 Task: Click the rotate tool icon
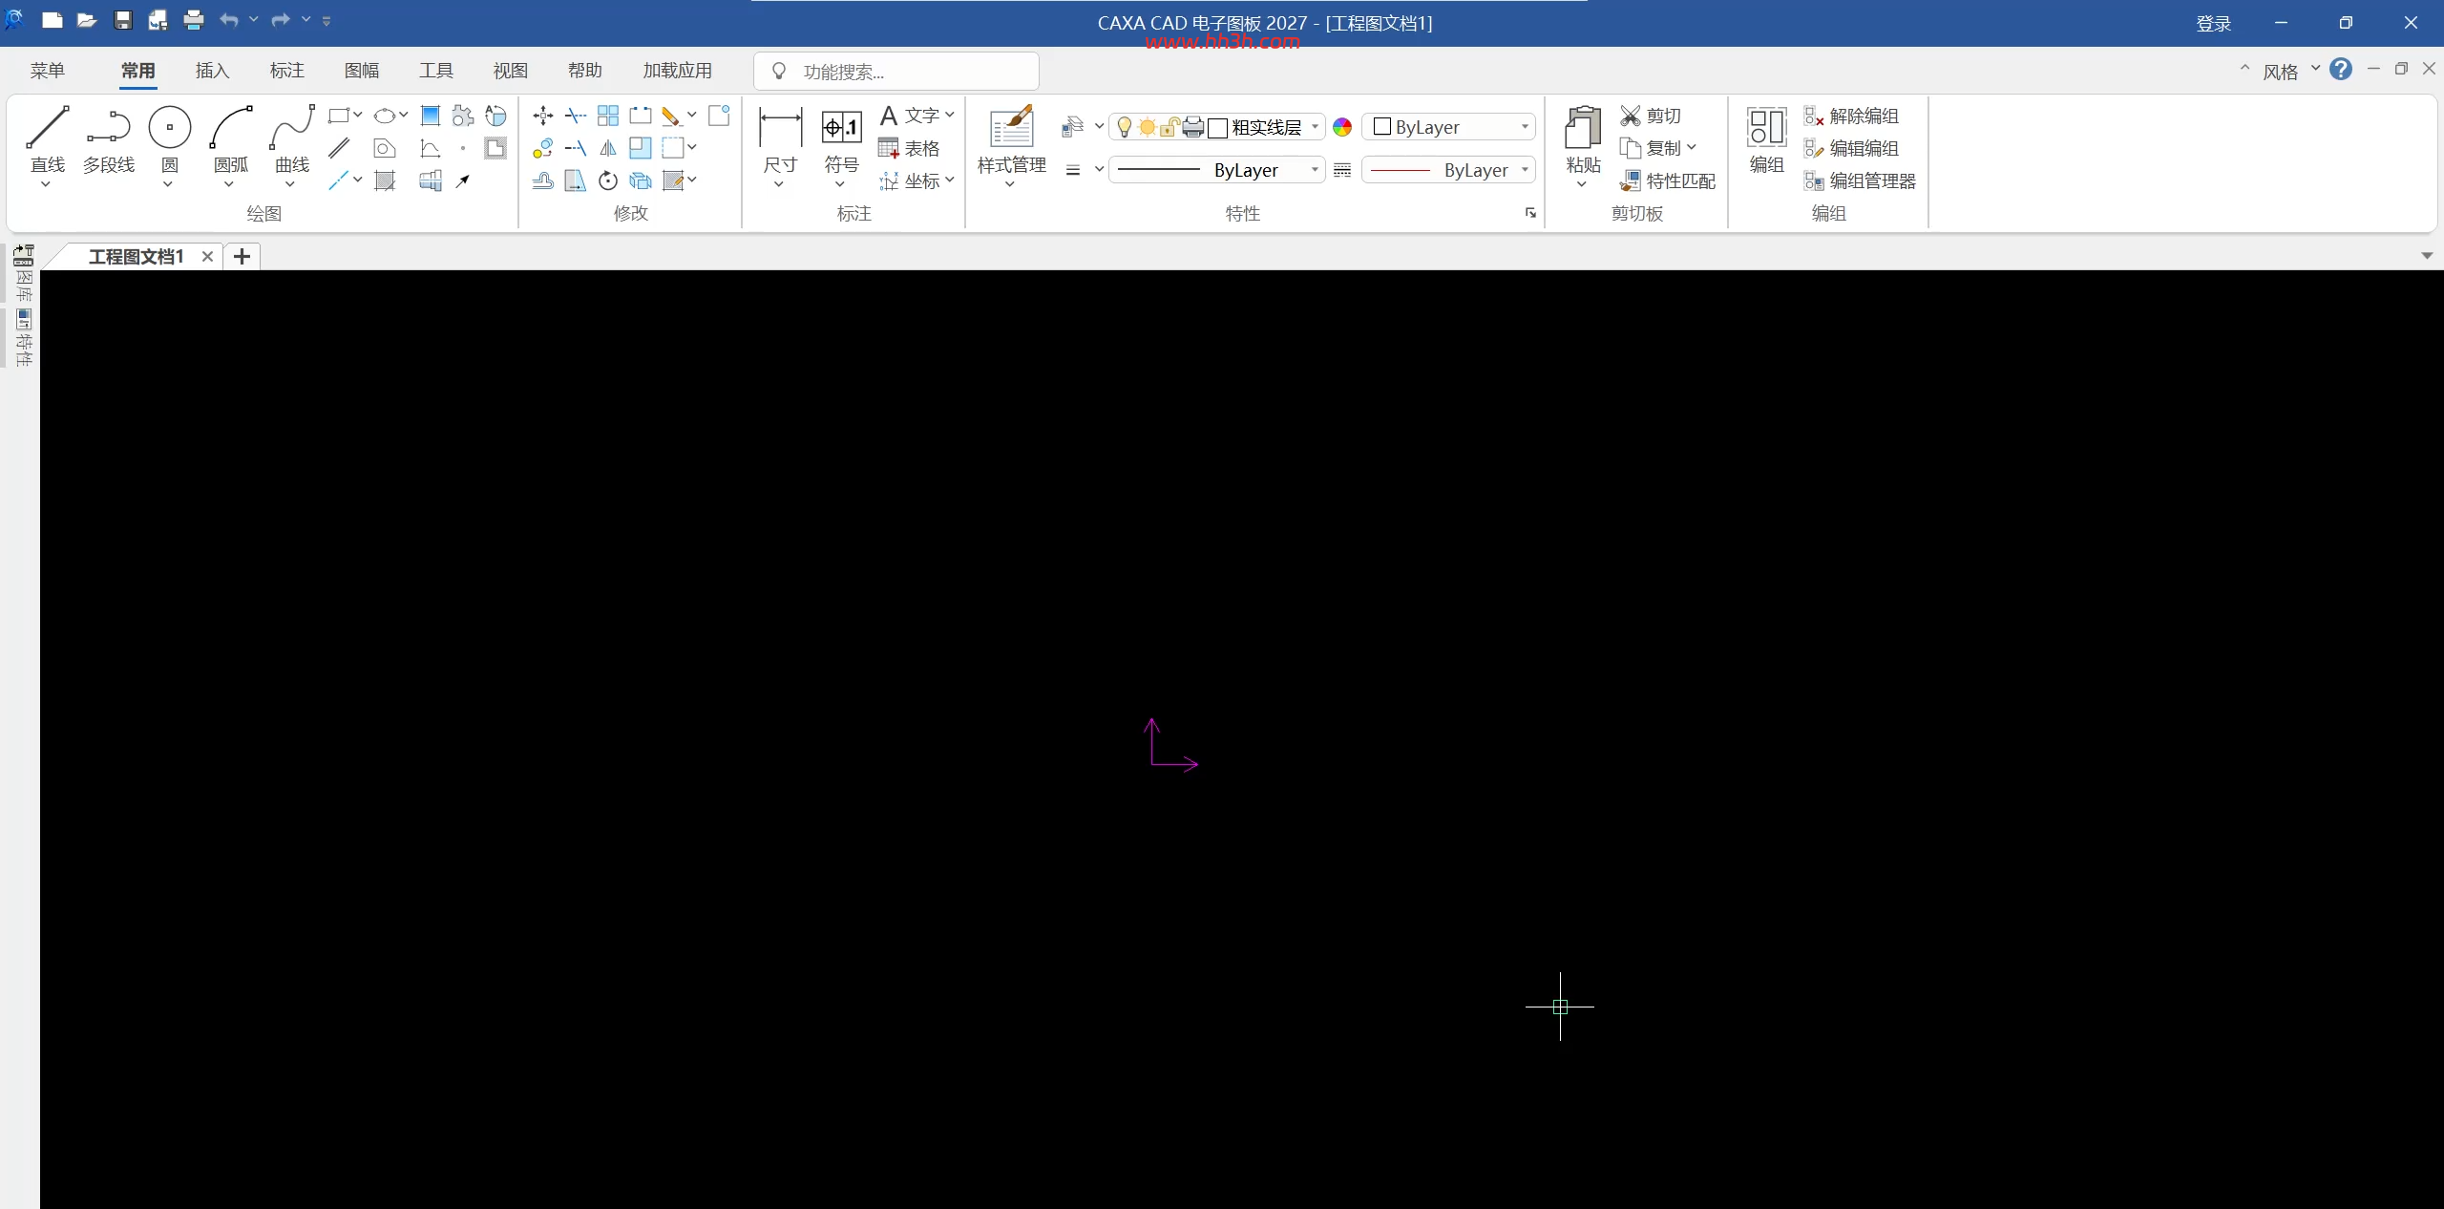coord(608,180)
